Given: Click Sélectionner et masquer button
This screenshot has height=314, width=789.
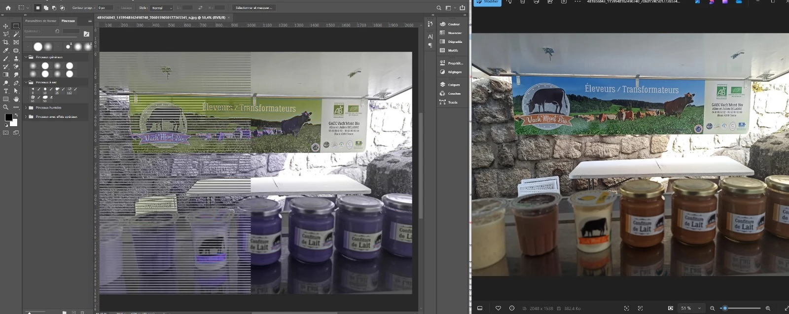Looking at the screenshot, I should pyautogui.click(x=253, y=8).
